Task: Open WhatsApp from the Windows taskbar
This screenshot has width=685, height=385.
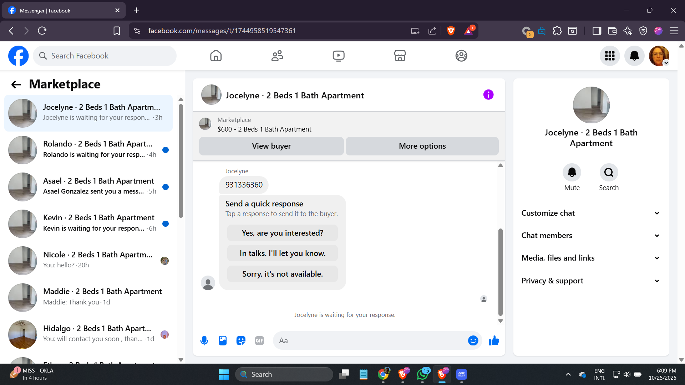Action: [x=422, y=375]
